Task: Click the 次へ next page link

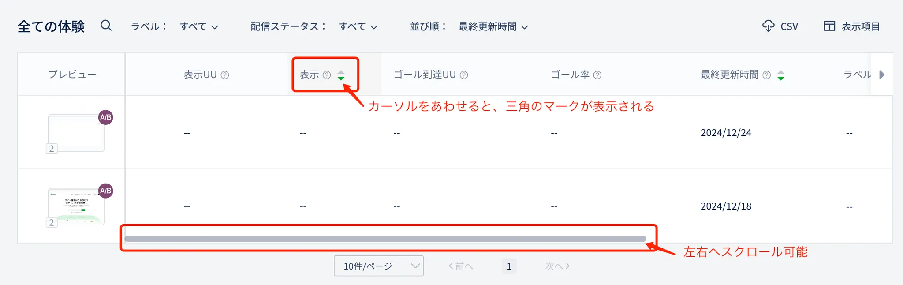Action: click(x=557, y=266)
